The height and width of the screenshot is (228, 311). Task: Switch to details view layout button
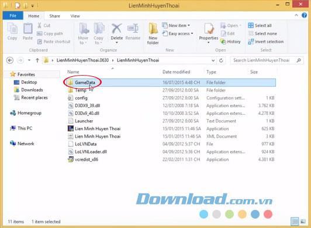(295, 221)
